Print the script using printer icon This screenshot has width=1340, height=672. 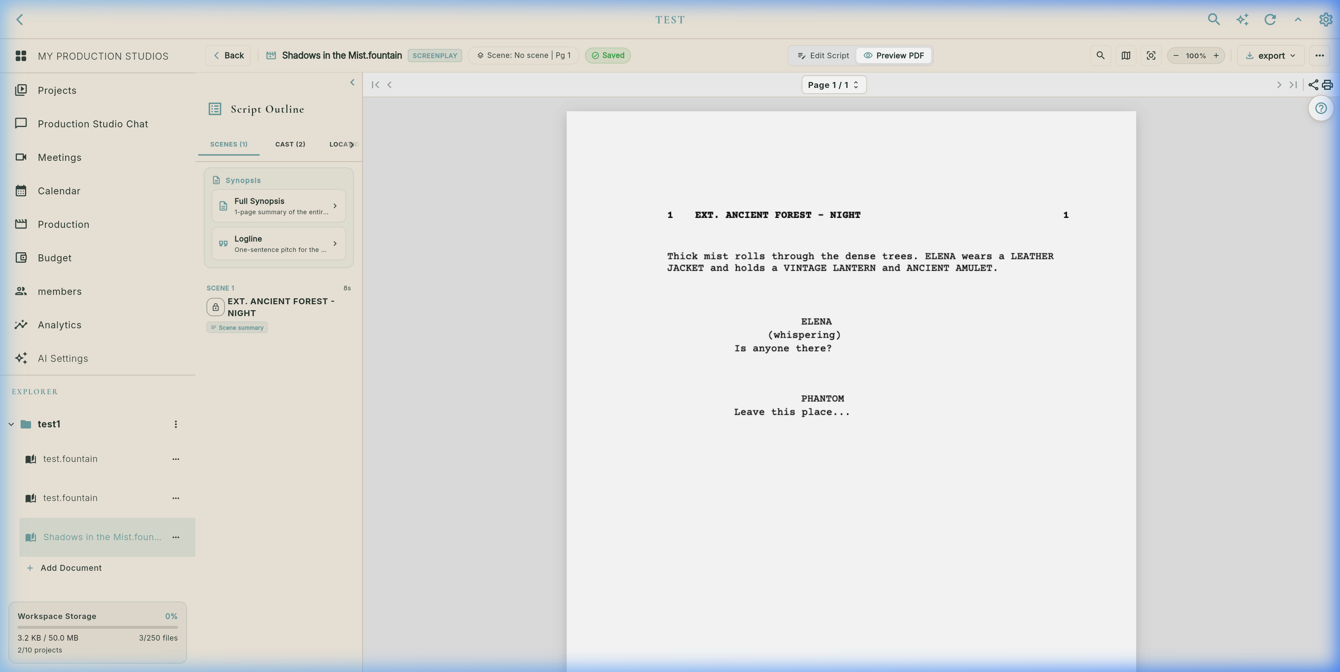point(1327,85)
